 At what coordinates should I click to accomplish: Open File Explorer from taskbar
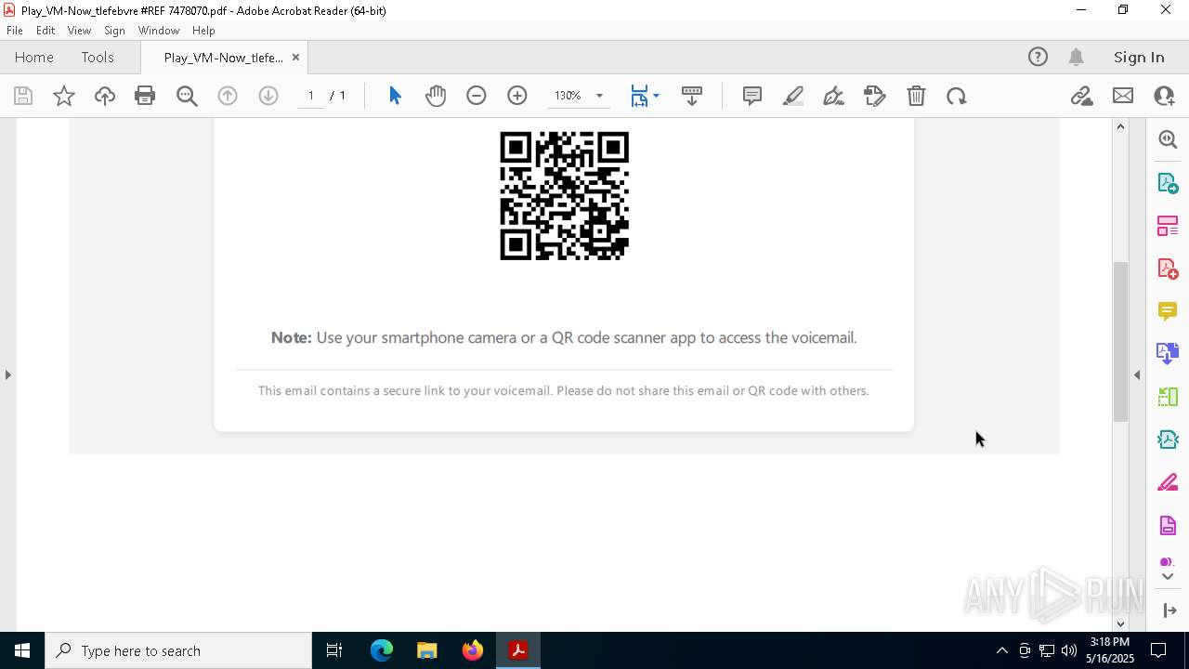427,650
